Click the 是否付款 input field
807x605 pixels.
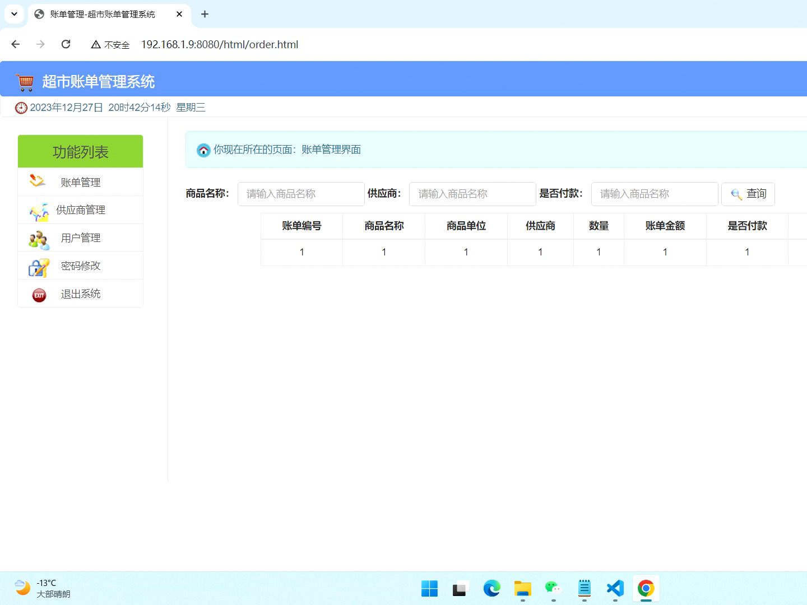(x=655, y=194)
